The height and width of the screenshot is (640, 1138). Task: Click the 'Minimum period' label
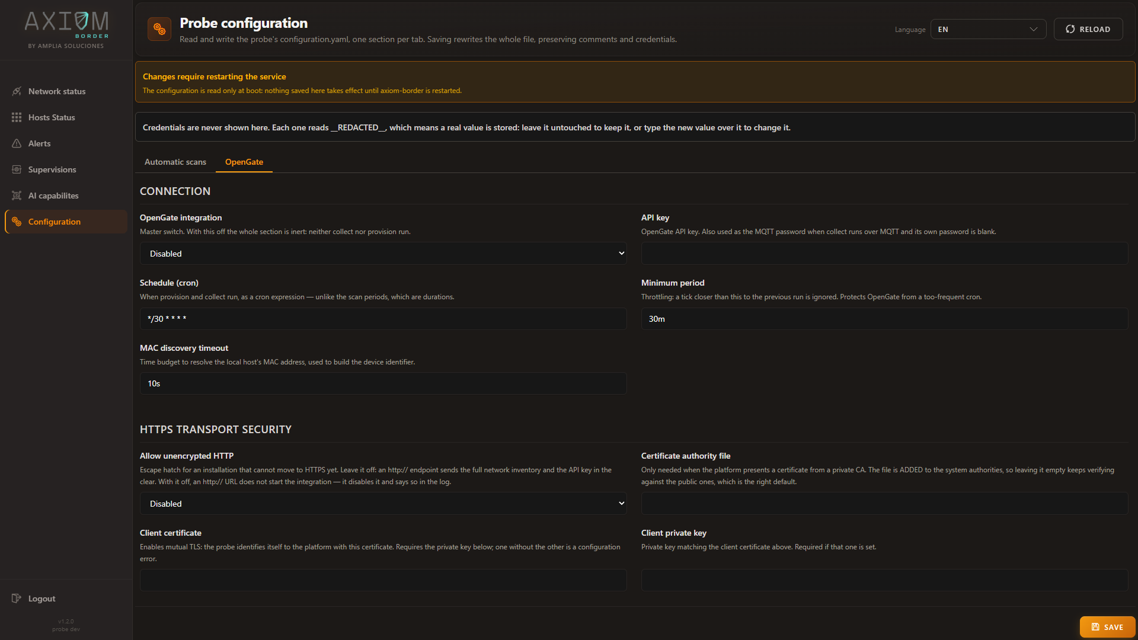(673, 283)
